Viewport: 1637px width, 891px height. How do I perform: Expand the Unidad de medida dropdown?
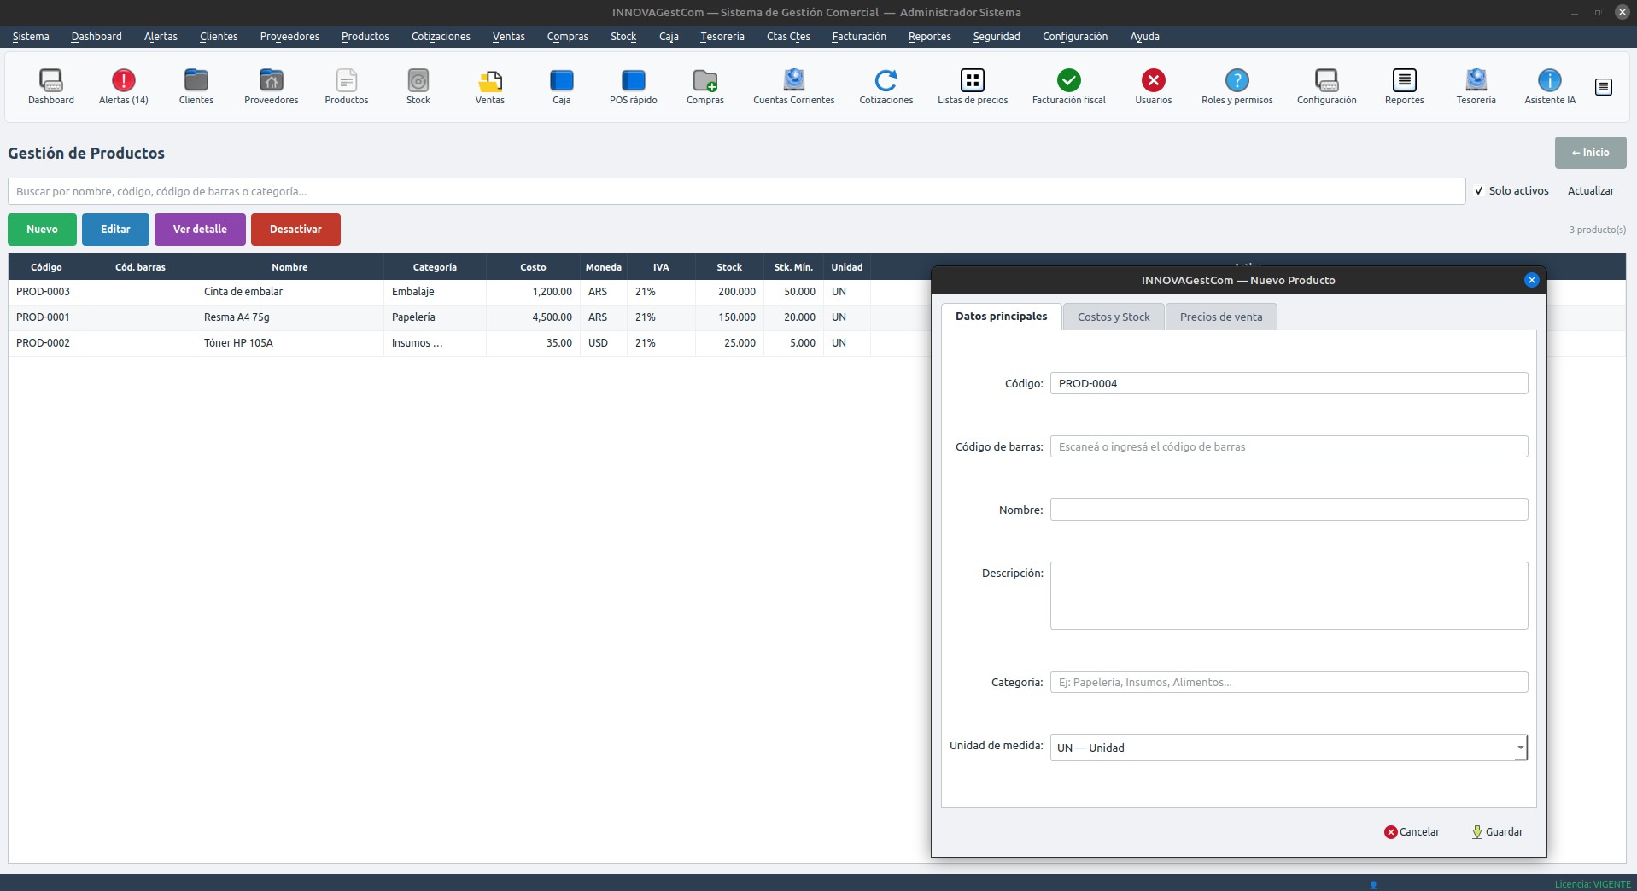click(1519, 748)
